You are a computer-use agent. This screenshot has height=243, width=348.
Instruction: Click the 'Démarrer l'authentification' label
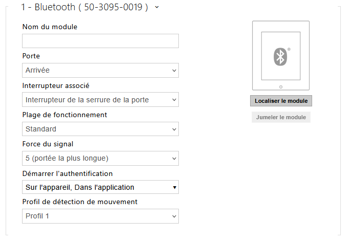[67, 173]
